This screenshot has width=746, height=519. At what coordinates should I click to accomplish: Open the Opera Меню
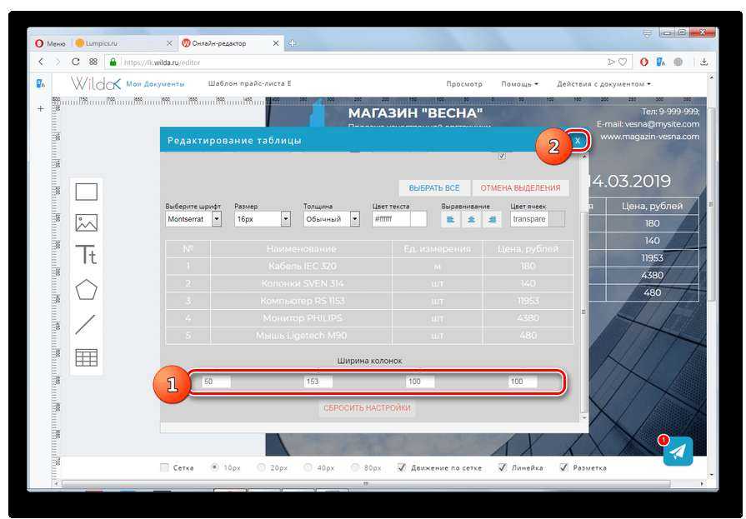pyautogui.click(x=52, y=43)
